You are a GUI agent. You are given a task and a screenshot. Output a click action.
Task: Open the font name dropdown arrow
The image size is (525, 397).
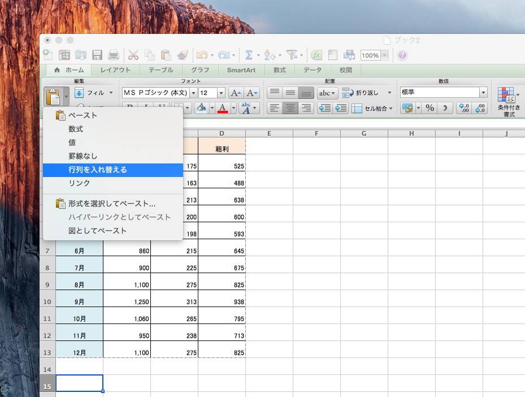pos(193,93)
